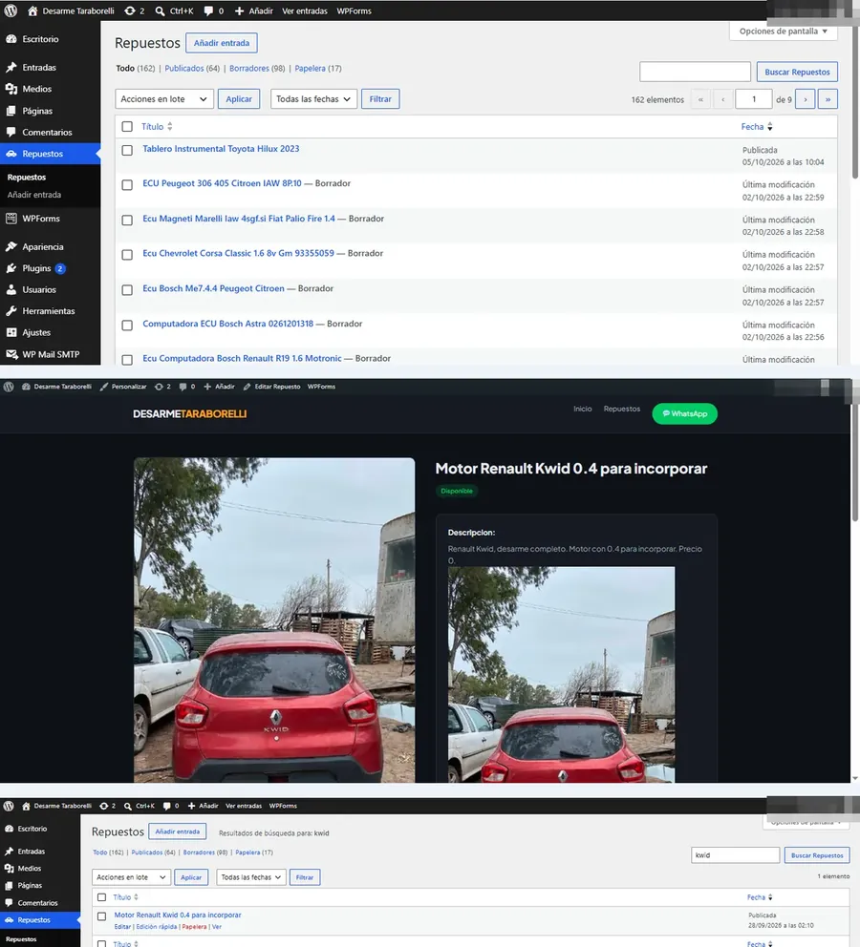Click the green WhatsApp button
860x947 pixels.
click(x=684, y=413)
